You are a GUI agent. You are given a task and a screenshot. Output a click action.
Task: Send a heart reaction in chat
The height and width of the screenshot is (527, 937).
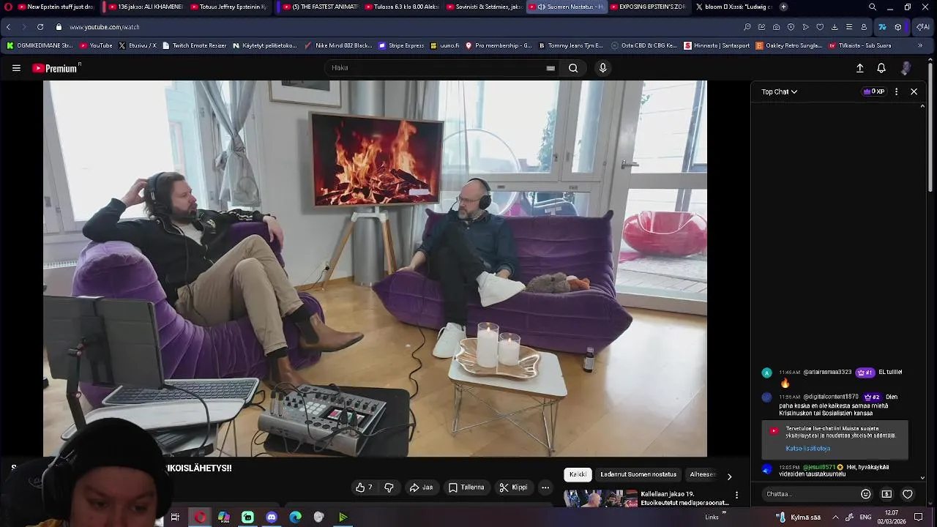click(908, 494)
